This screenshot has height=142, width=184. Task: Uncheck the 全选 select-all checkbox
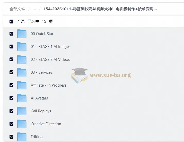[11, 21]
